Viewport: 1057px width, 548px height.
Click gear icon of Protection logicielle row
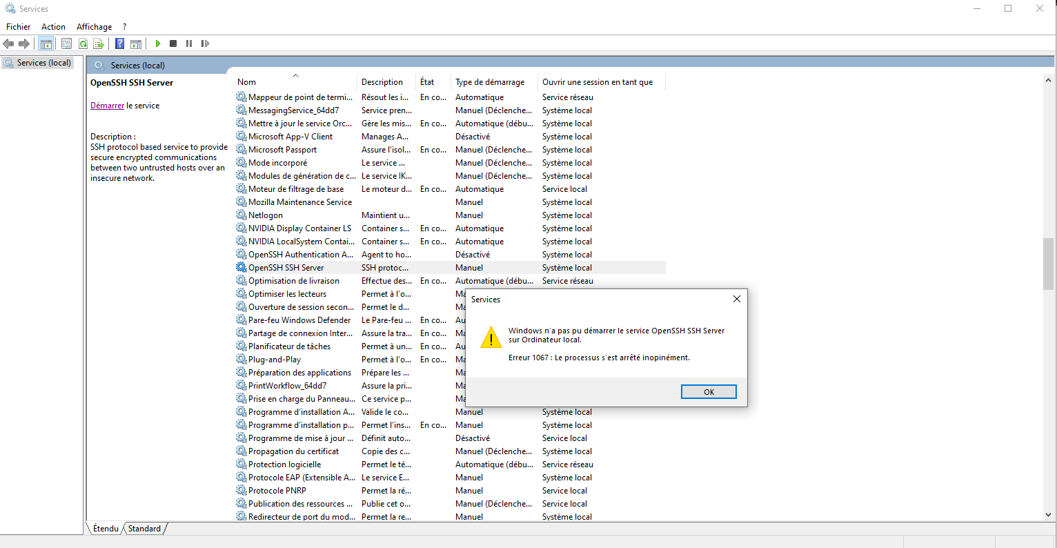(241, 464)
